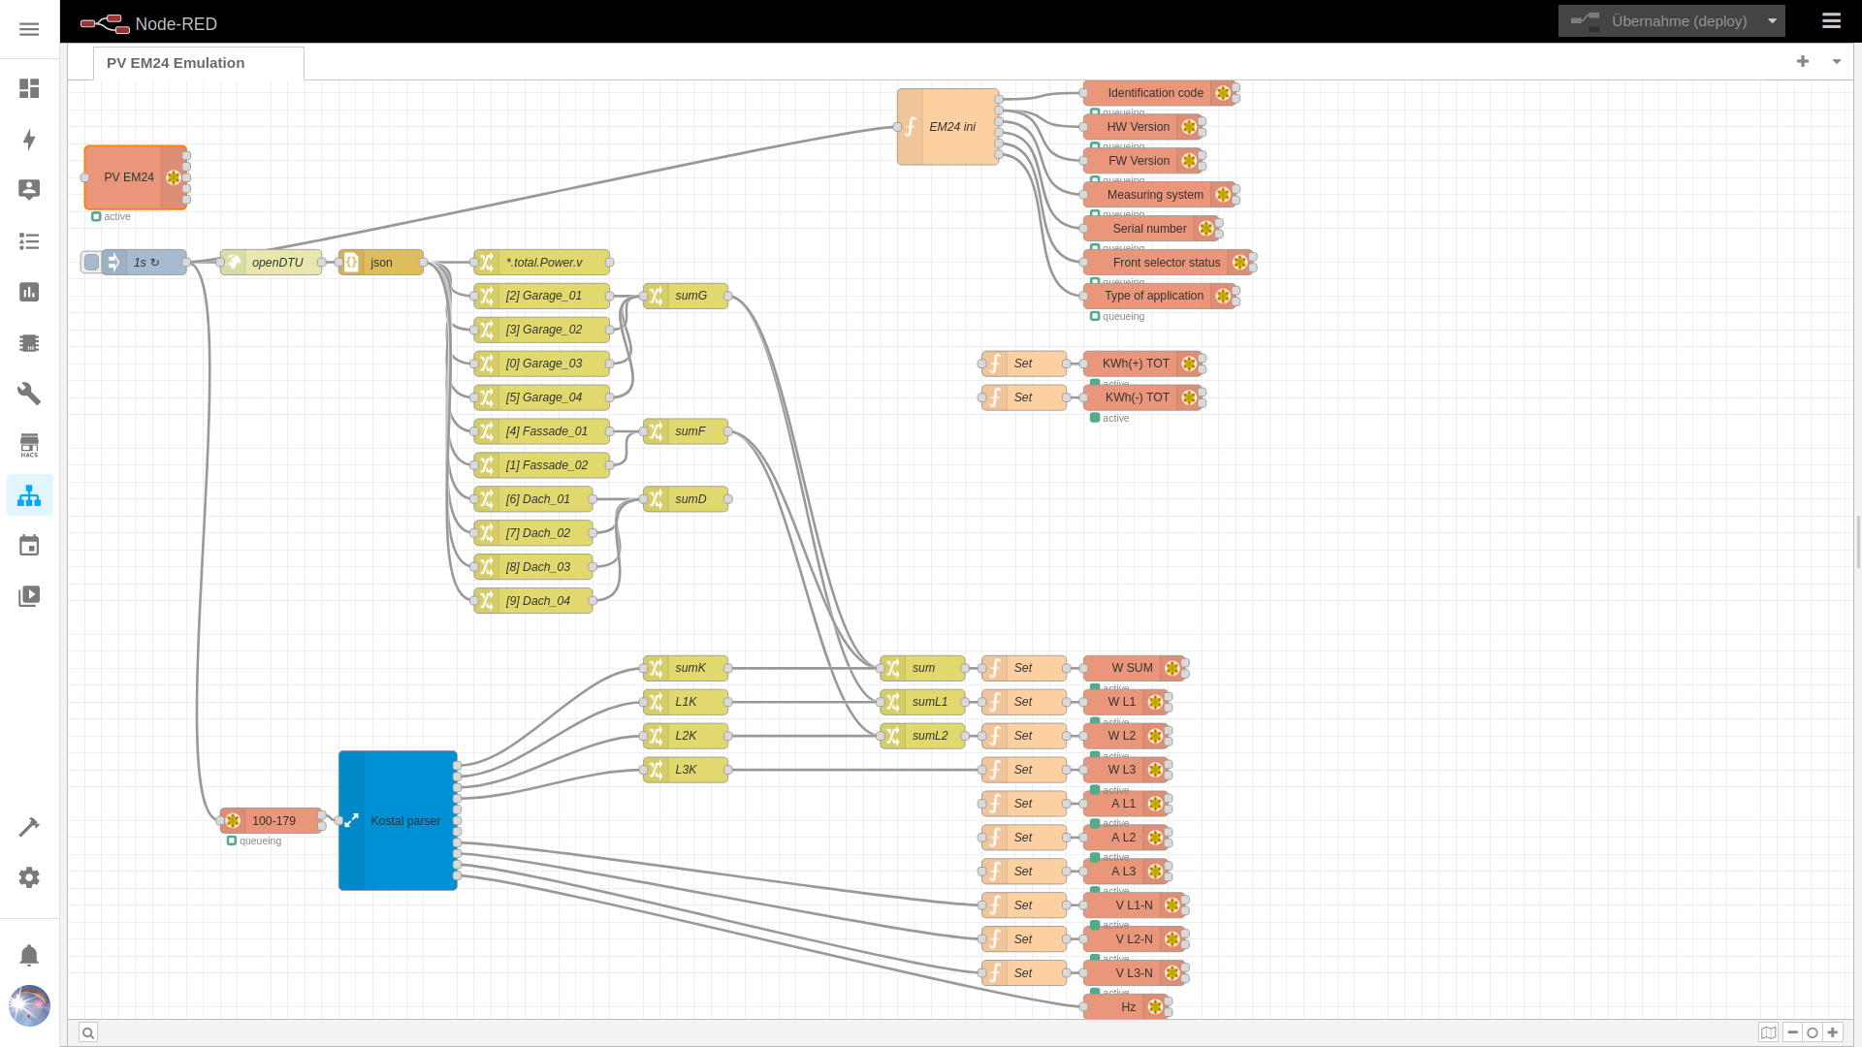The image size is (1862, 1047).
Task: Open the Developer tools hammer icon
Action: [x=29, y=827]
